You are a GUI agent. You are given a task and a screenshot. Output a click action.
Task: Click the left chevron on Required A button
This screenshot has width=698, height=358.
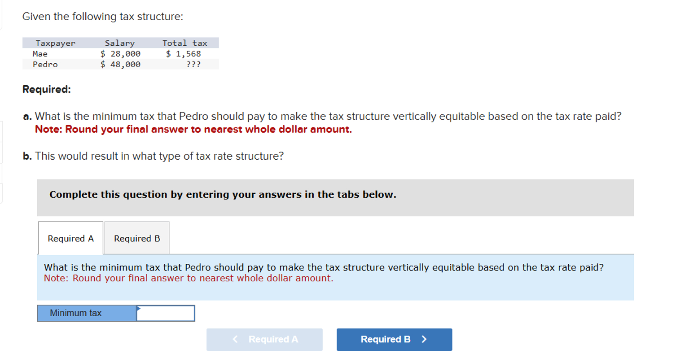(x=235, y=340)
